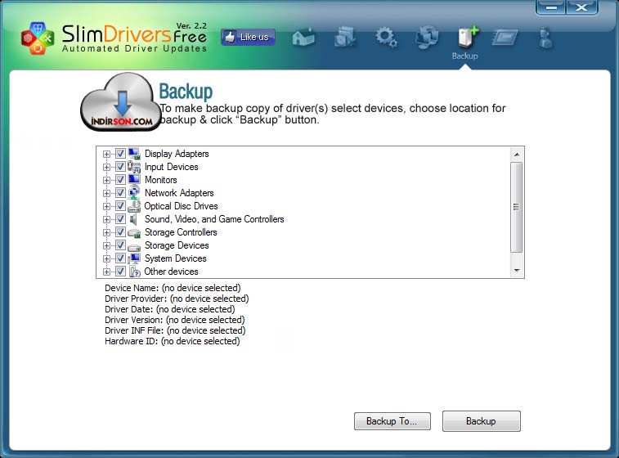Uncheck the Optical Disc Drives checkbox

120,206
